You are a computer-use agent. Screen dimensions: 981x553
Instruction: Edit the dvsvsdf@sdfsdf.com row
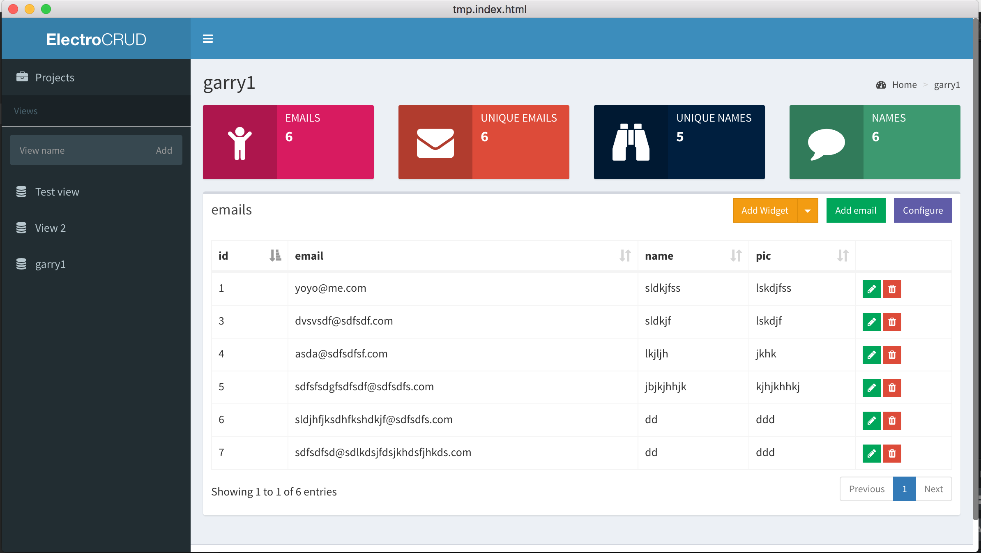pos(871,322)
